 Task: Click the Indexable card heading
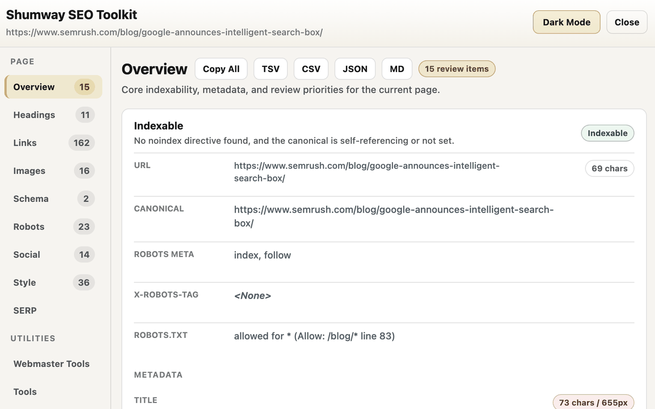click(x=159, y=126)
